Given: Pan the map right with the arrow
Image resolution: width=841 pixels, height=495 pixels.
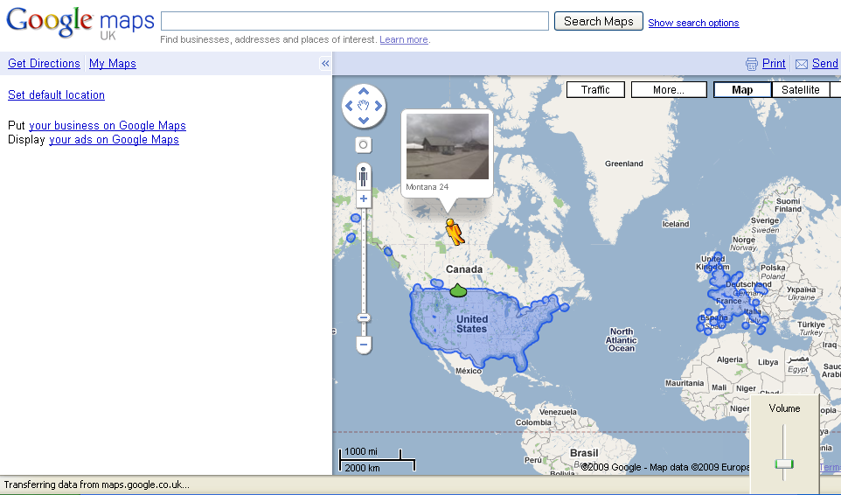Looking at the screenshot, I should [x=379, y=106].
